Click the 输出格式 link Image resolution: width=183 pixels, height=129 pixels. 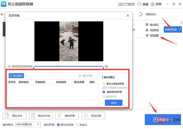point(154,25)
